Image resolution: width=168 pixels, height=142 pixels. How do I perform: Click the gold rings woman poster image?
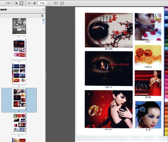point(109,109)
